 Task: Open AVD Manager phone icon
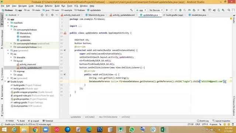click(219, 10)
